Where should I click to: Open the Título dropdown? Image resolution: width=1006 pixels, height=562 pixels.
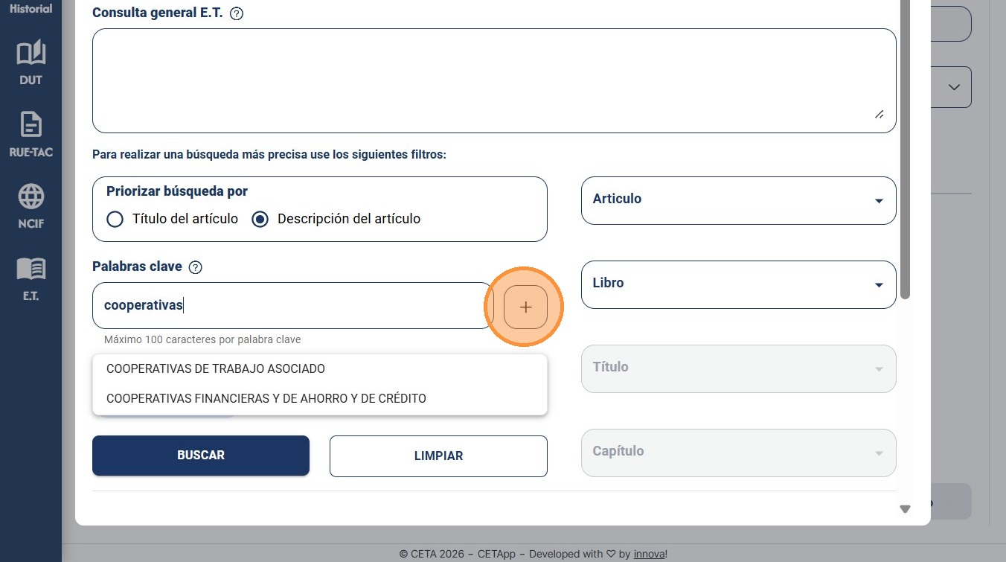(x=738, y=368)
